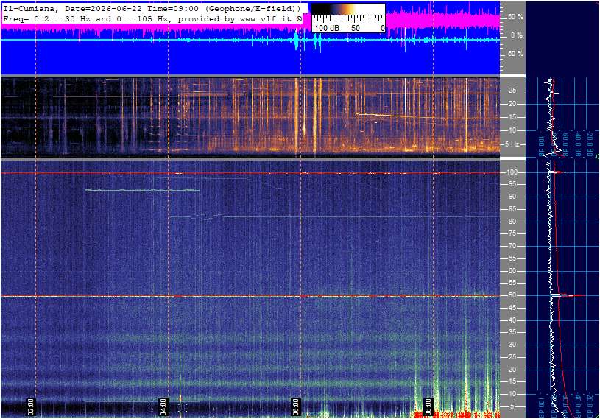Click the 80 label on lower frequency axis
This screenshot has height=419, width=600.
(x=512, y=222)
